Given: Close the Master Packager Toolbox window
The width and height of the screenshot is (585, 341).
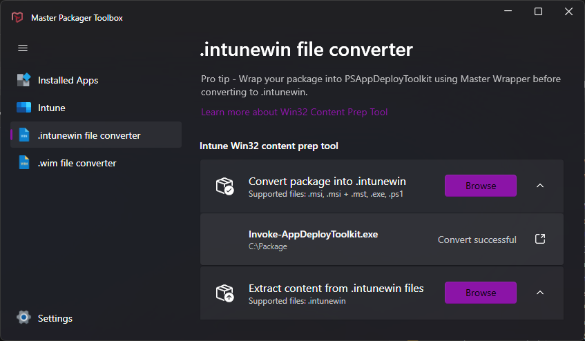Looking at the screenshot, I should [568, 12].
